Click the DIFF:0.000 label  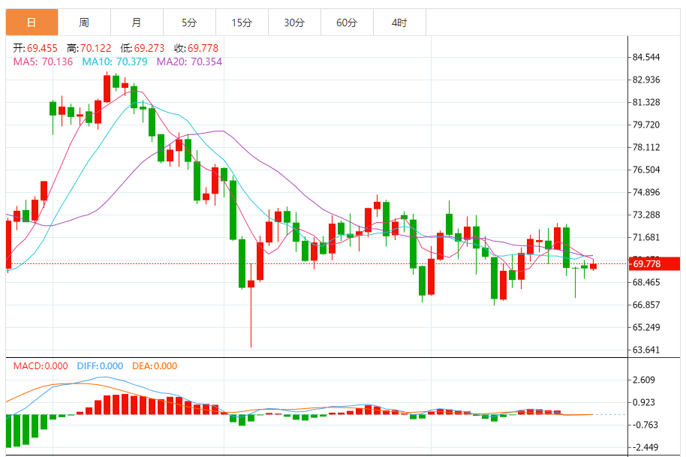point(100,366)
